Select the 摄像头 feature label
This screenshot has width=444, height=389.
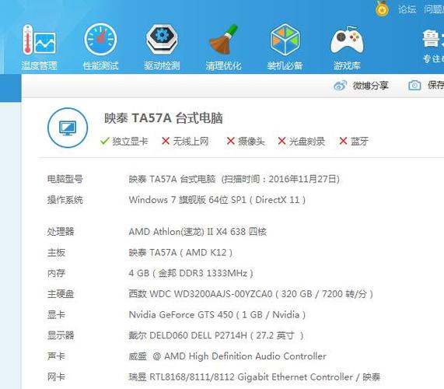[251, 141]
